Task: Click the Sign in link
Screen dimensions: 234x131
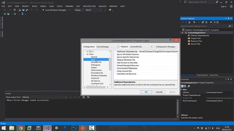Action: [223, 7]
